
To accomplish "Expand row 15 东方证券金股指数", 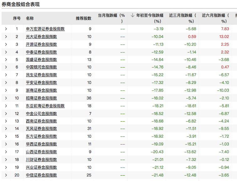I will (6, 136).
